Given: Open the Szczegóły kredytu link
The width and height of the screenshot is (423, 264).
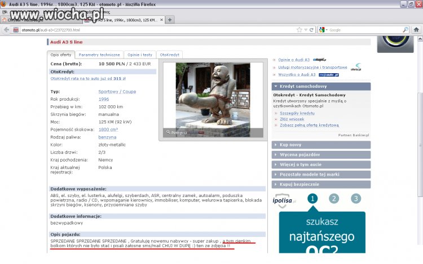Looking at the screenshot, I should tap(297, 113).
